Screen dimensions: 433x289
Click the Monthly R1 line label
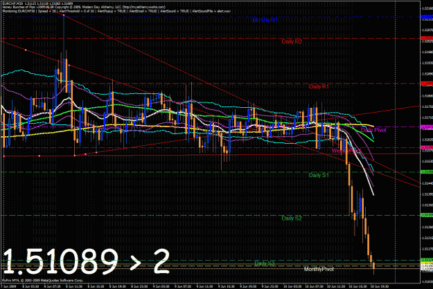click(265, 20)
